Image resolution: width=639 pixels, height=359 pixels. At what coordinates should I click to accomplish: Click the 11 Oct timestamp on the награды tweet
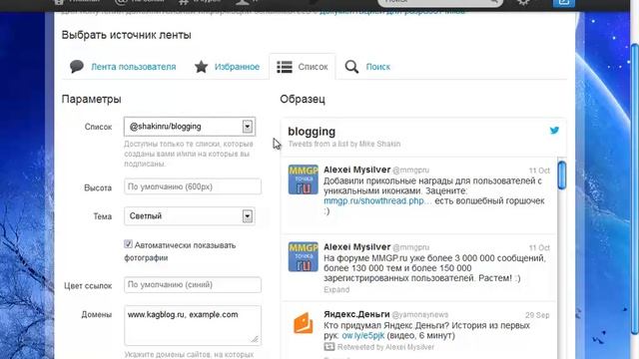(539, 171)
